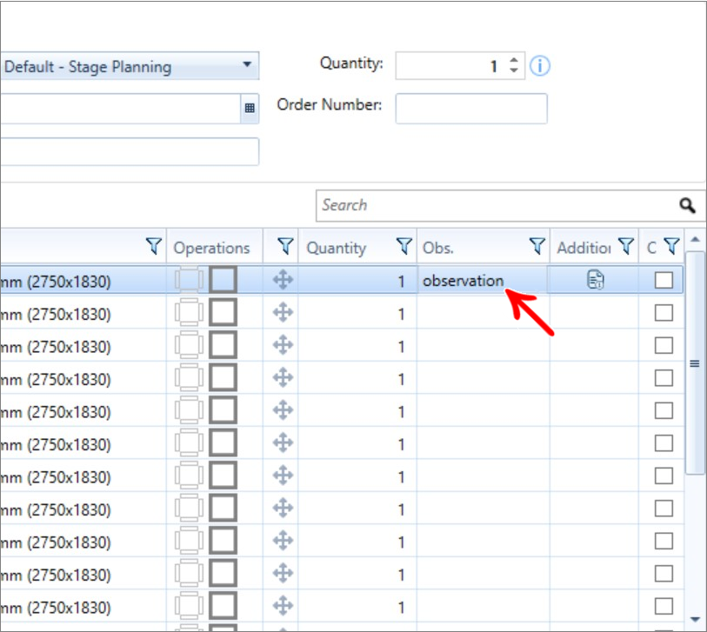Click the Quantity spinner up arrow

coord(514,60)
